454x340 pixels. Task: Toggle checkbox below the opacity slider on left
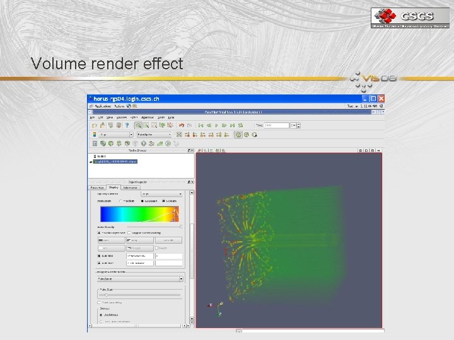coord(99,233)
